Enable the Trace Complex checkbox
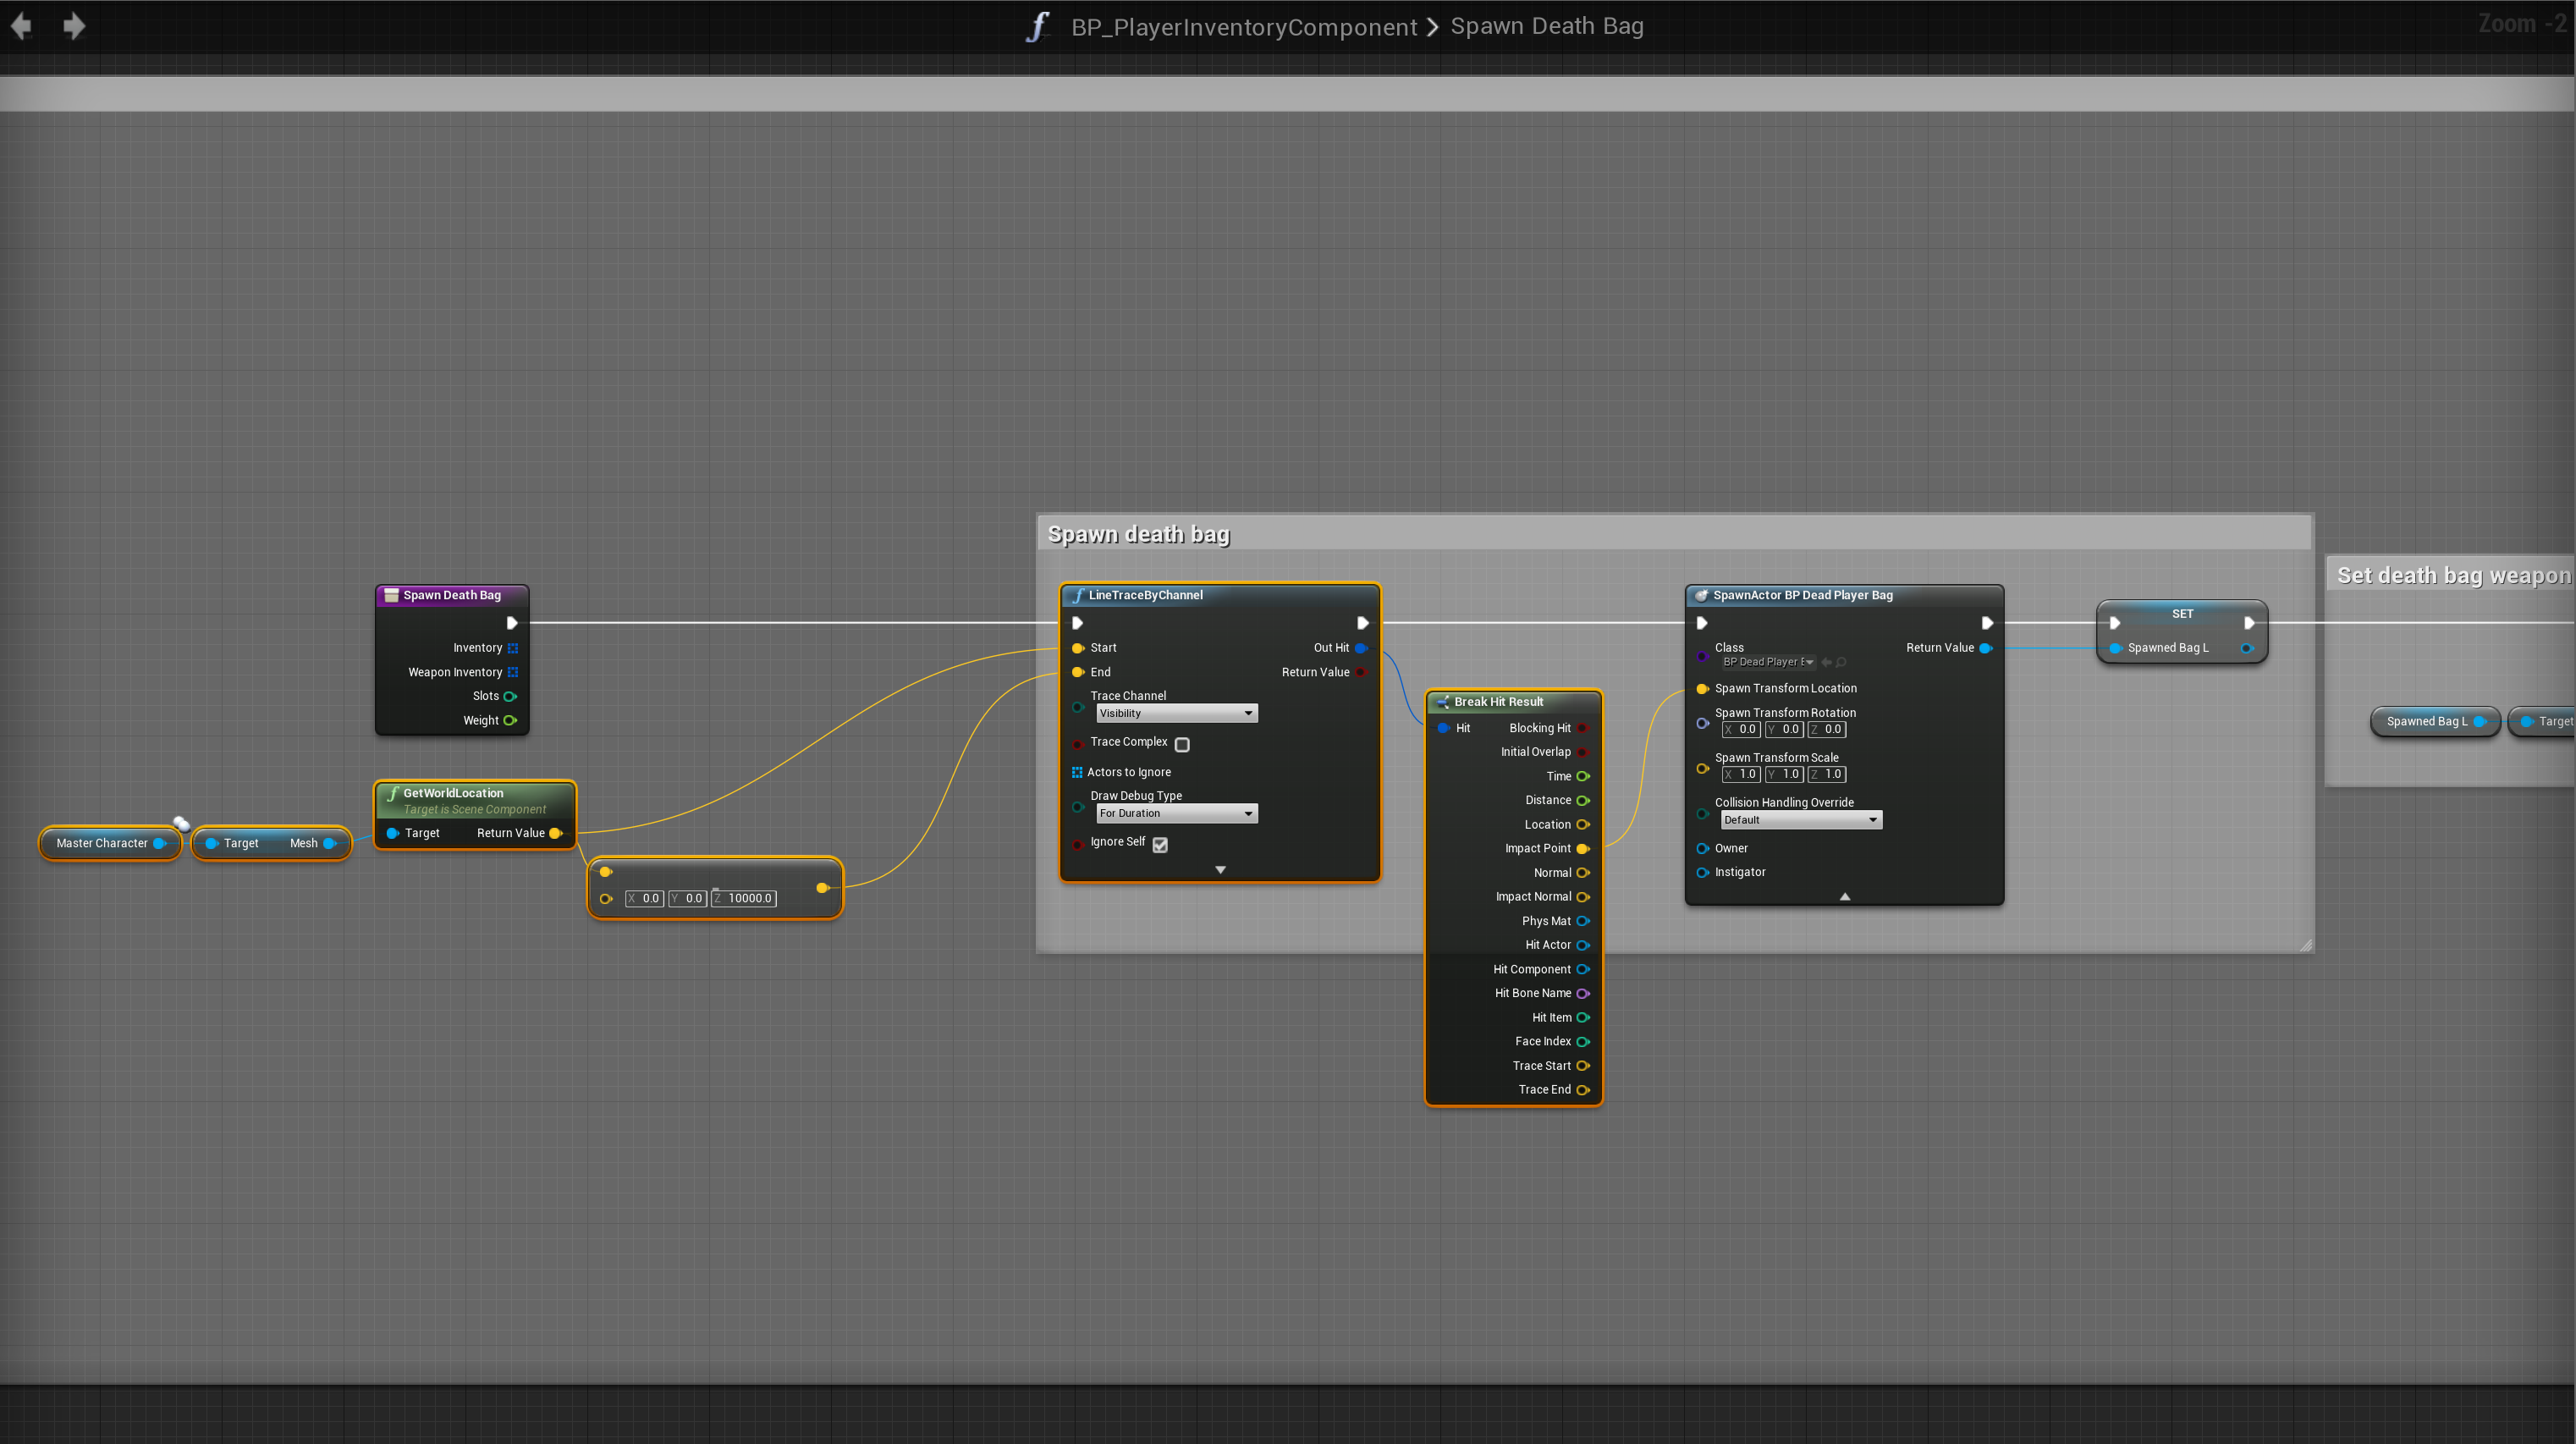The width and height of the screenshot is (2576, 1444). point(1182,745)
